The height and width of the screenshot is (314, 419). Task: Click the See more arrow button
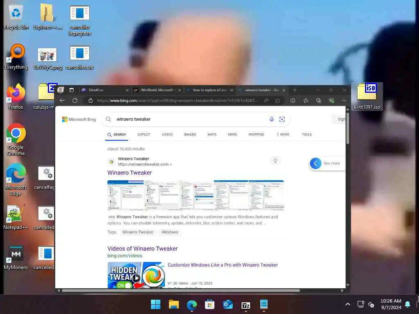315,164
